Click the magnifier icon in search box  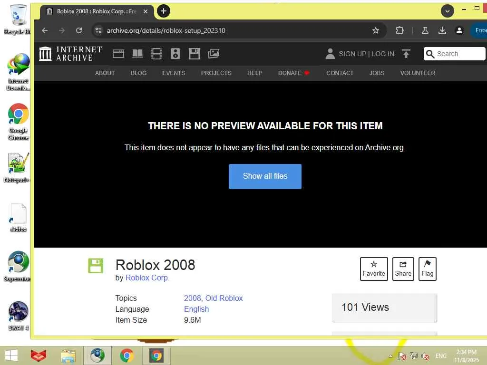(430, 54)
